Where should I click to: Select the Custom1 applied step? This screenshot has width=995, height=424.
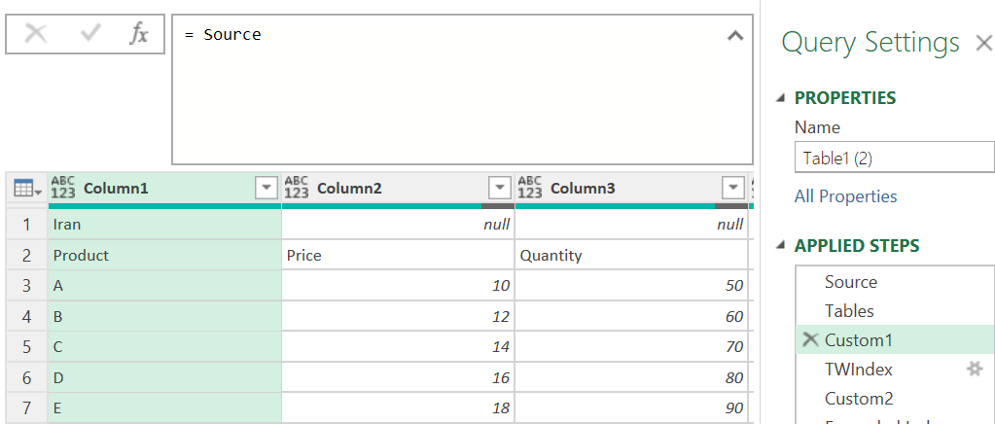tap(895, 340)
